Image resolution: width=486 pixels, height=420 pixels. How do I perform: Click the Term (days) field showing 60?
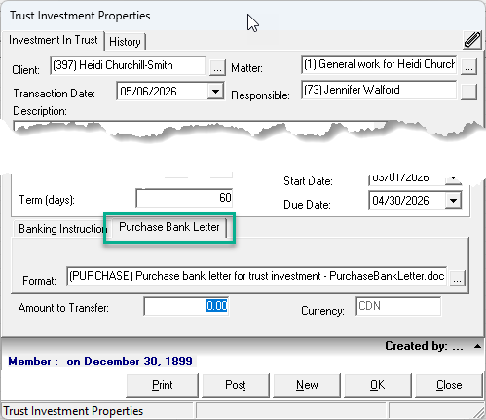(x=184, y=198)
